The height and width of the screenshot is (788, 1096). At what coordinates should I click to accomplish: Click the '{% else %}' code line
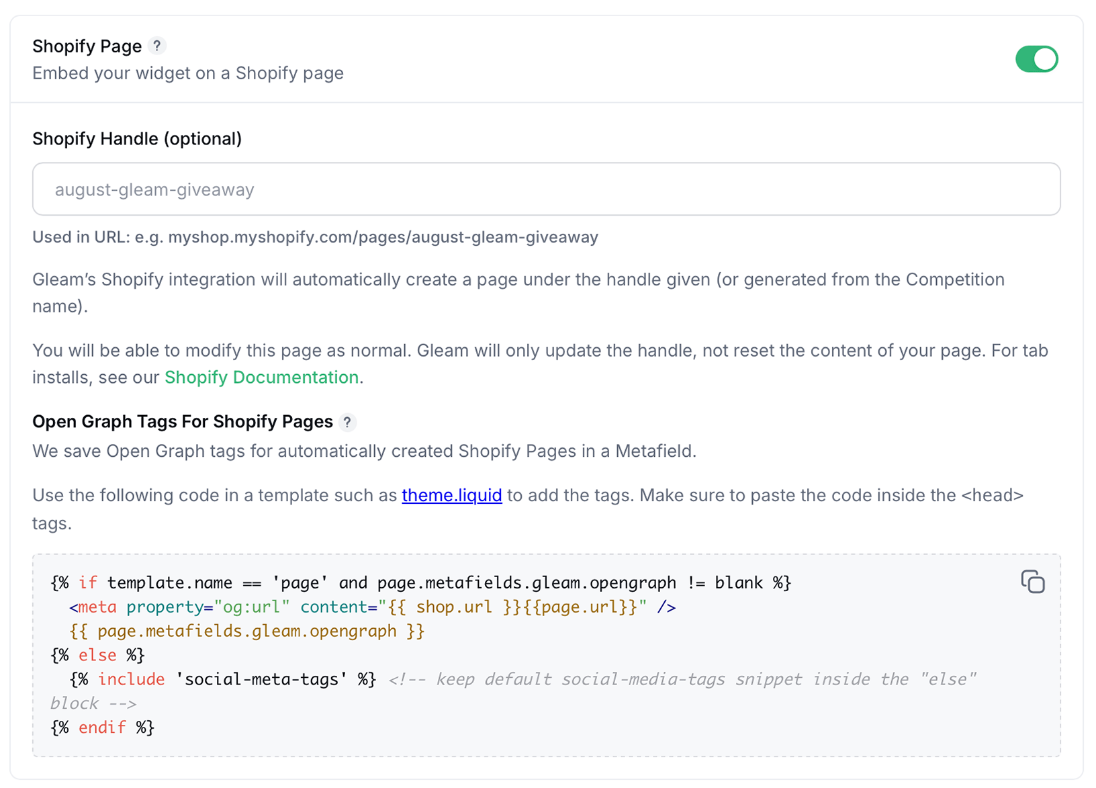coord(97,655)
